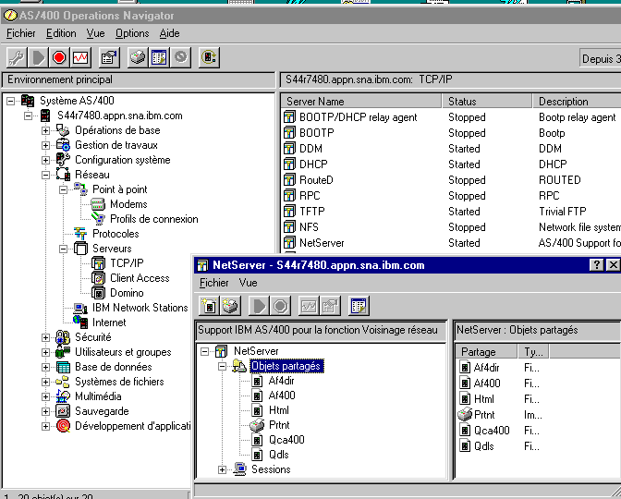The height and width of the screenshot is (499, 621).
Task: Sort by Status column header
Action: pyautogui.click(x=487, y=102)
